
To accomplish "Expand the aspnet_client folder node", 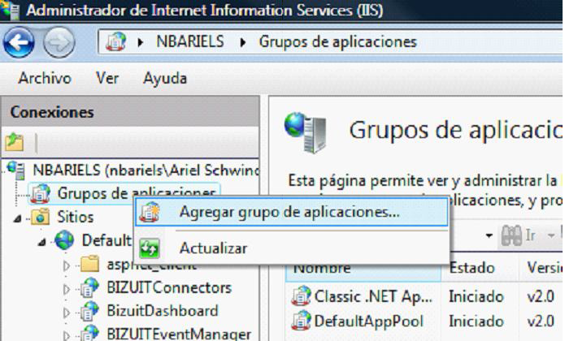I will tap(66, 265).
